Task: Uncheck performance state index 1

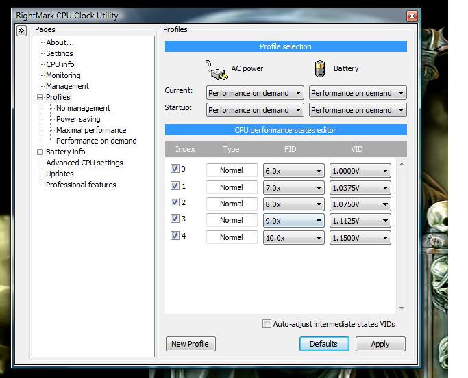Action: [x=175, y=186]
